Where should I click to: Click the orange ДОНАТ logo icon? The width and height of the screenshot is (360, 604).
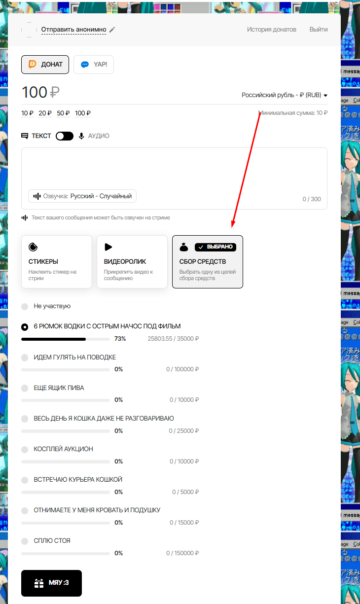33,65
